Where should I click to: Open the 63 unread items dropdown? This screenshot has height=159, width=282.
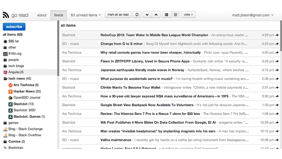coord(86,15)
